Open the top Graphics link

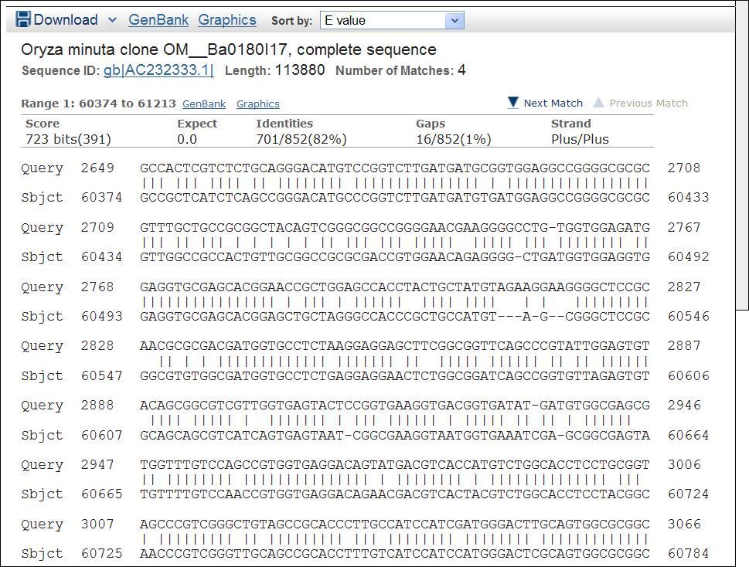coord(227,19)
